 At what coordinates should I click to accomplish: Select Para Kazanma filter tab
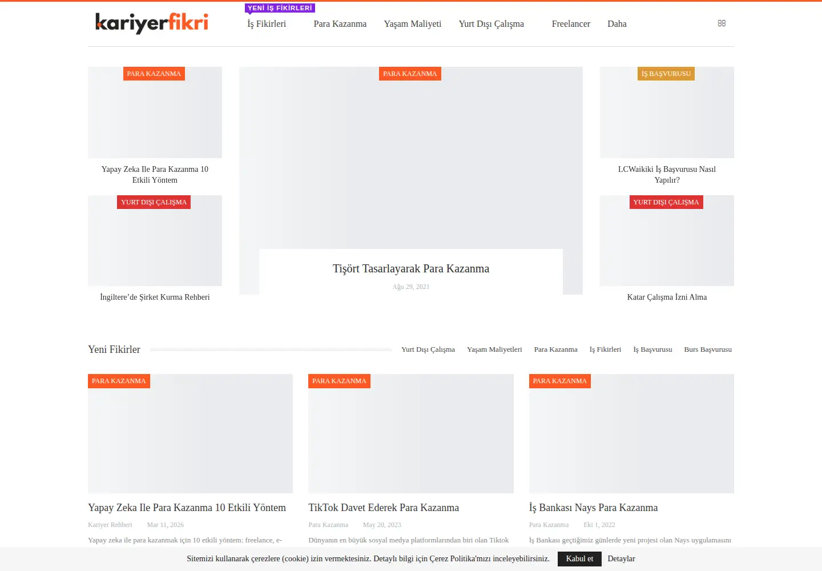[x=556, y=349]
